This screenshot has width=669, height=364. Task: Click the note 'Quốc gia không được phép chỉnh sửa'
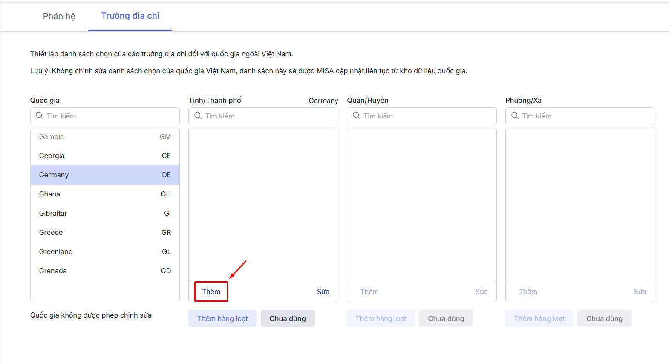[91, 315]
